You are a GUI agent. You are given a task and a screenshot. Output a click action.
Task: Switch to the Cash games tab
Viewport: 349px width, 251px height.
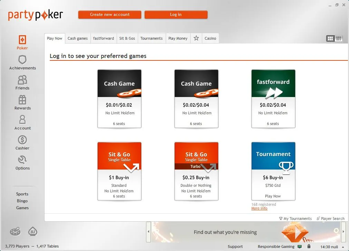point(78,38)
